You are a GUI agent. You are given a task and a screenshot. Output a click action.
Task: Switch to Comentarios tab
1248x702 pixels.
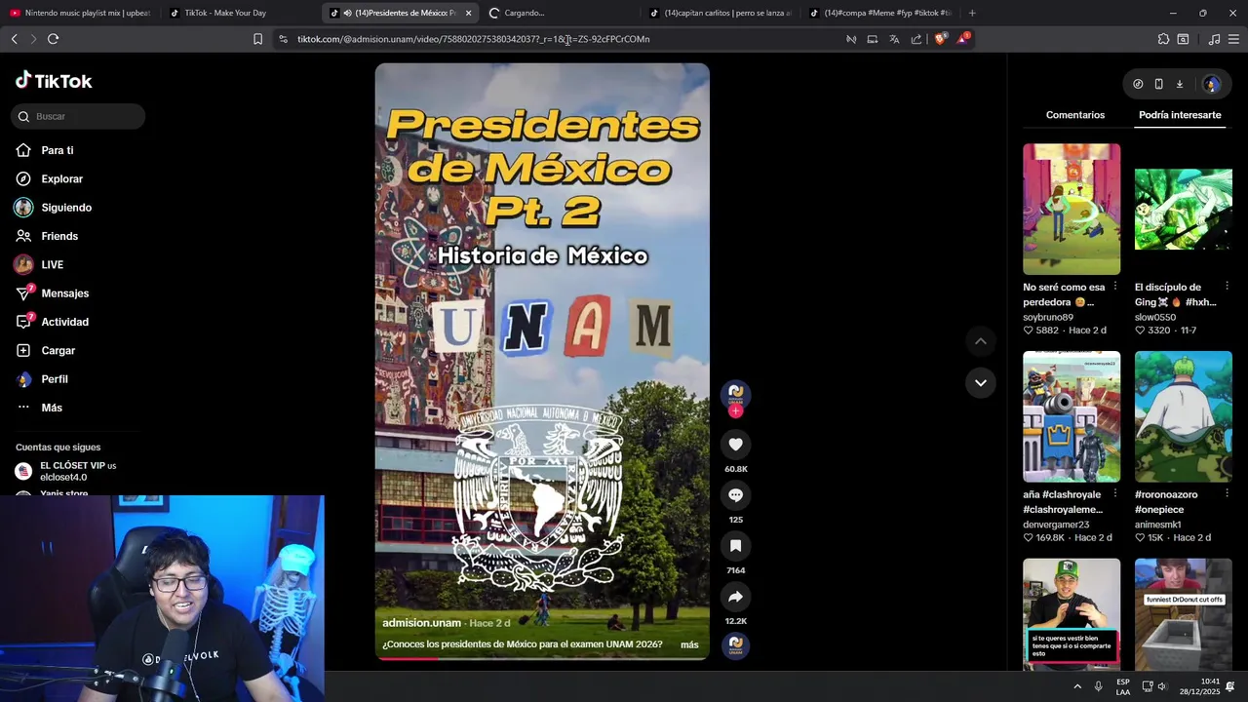click(1075, 115)
